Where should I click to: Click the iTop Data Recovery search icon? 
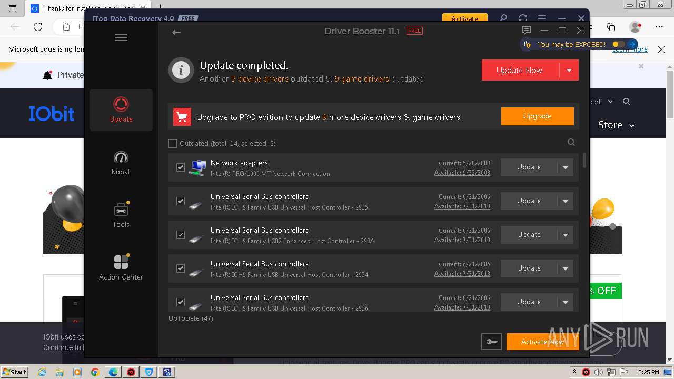[x=503, y=18]
